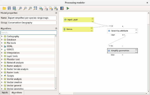This screenshot has height=95, width=150.
Task: Open a model with the folder icon
Action: pos(4,8)
